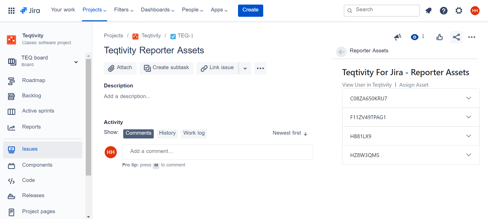The height and width of the screenshot is (219, 488).
Task: Open Releases in the sidebar
Action: tap(43, 196)
